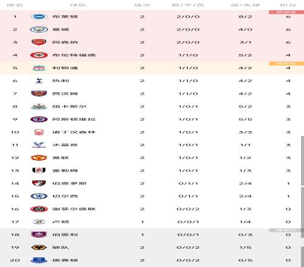
Task: Click the 积分 points column header
Action: click(x=288, y=5)
